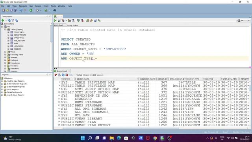Click the SQL Tuning Advisor icon
Image resolution: width=252 pixels, height=142 pixels.
point(73,21)
